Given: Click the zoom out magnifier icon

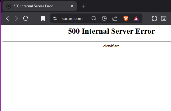Looking at the screenshot, I should (x=94, y=18).
